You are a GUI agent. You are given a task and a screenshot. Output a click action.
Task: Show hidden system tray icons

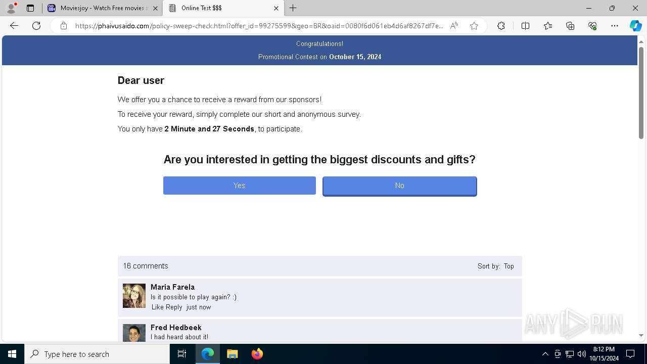pyautogui.click(x=545, y=354)
